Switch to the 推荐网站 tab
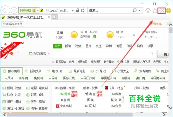Viewport: 173px width, 117px height. pyautogui.click(x=11, y=71)
